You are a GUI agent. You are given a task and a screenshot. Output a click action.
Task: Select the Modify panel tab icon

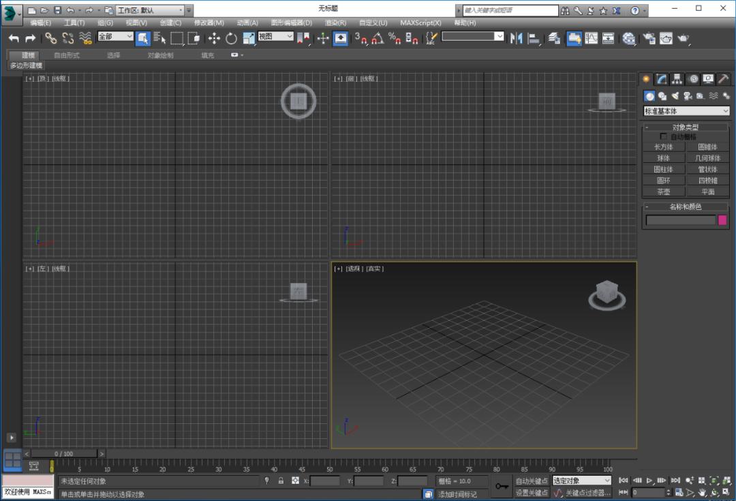click(660, 79)
